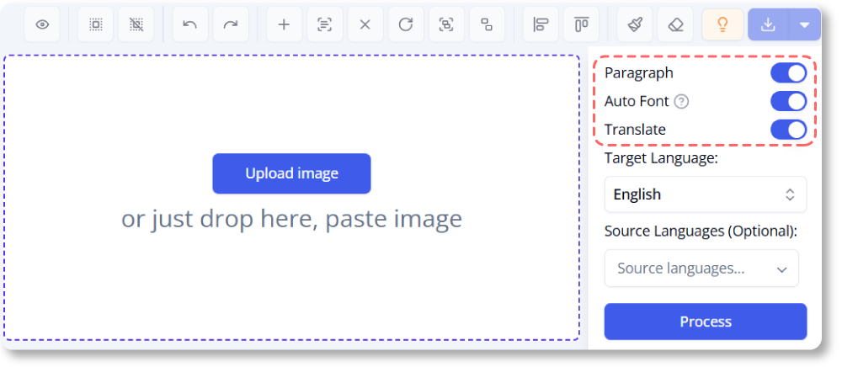
Task: Click the select all boxes icon
Action: coord(95,24)
